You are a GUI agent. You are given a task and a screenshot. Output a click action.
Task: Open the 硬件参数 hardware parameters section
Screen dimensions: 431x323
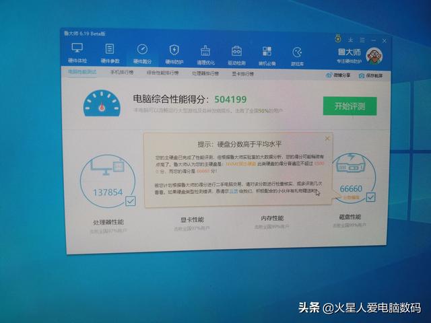point(110,54)
